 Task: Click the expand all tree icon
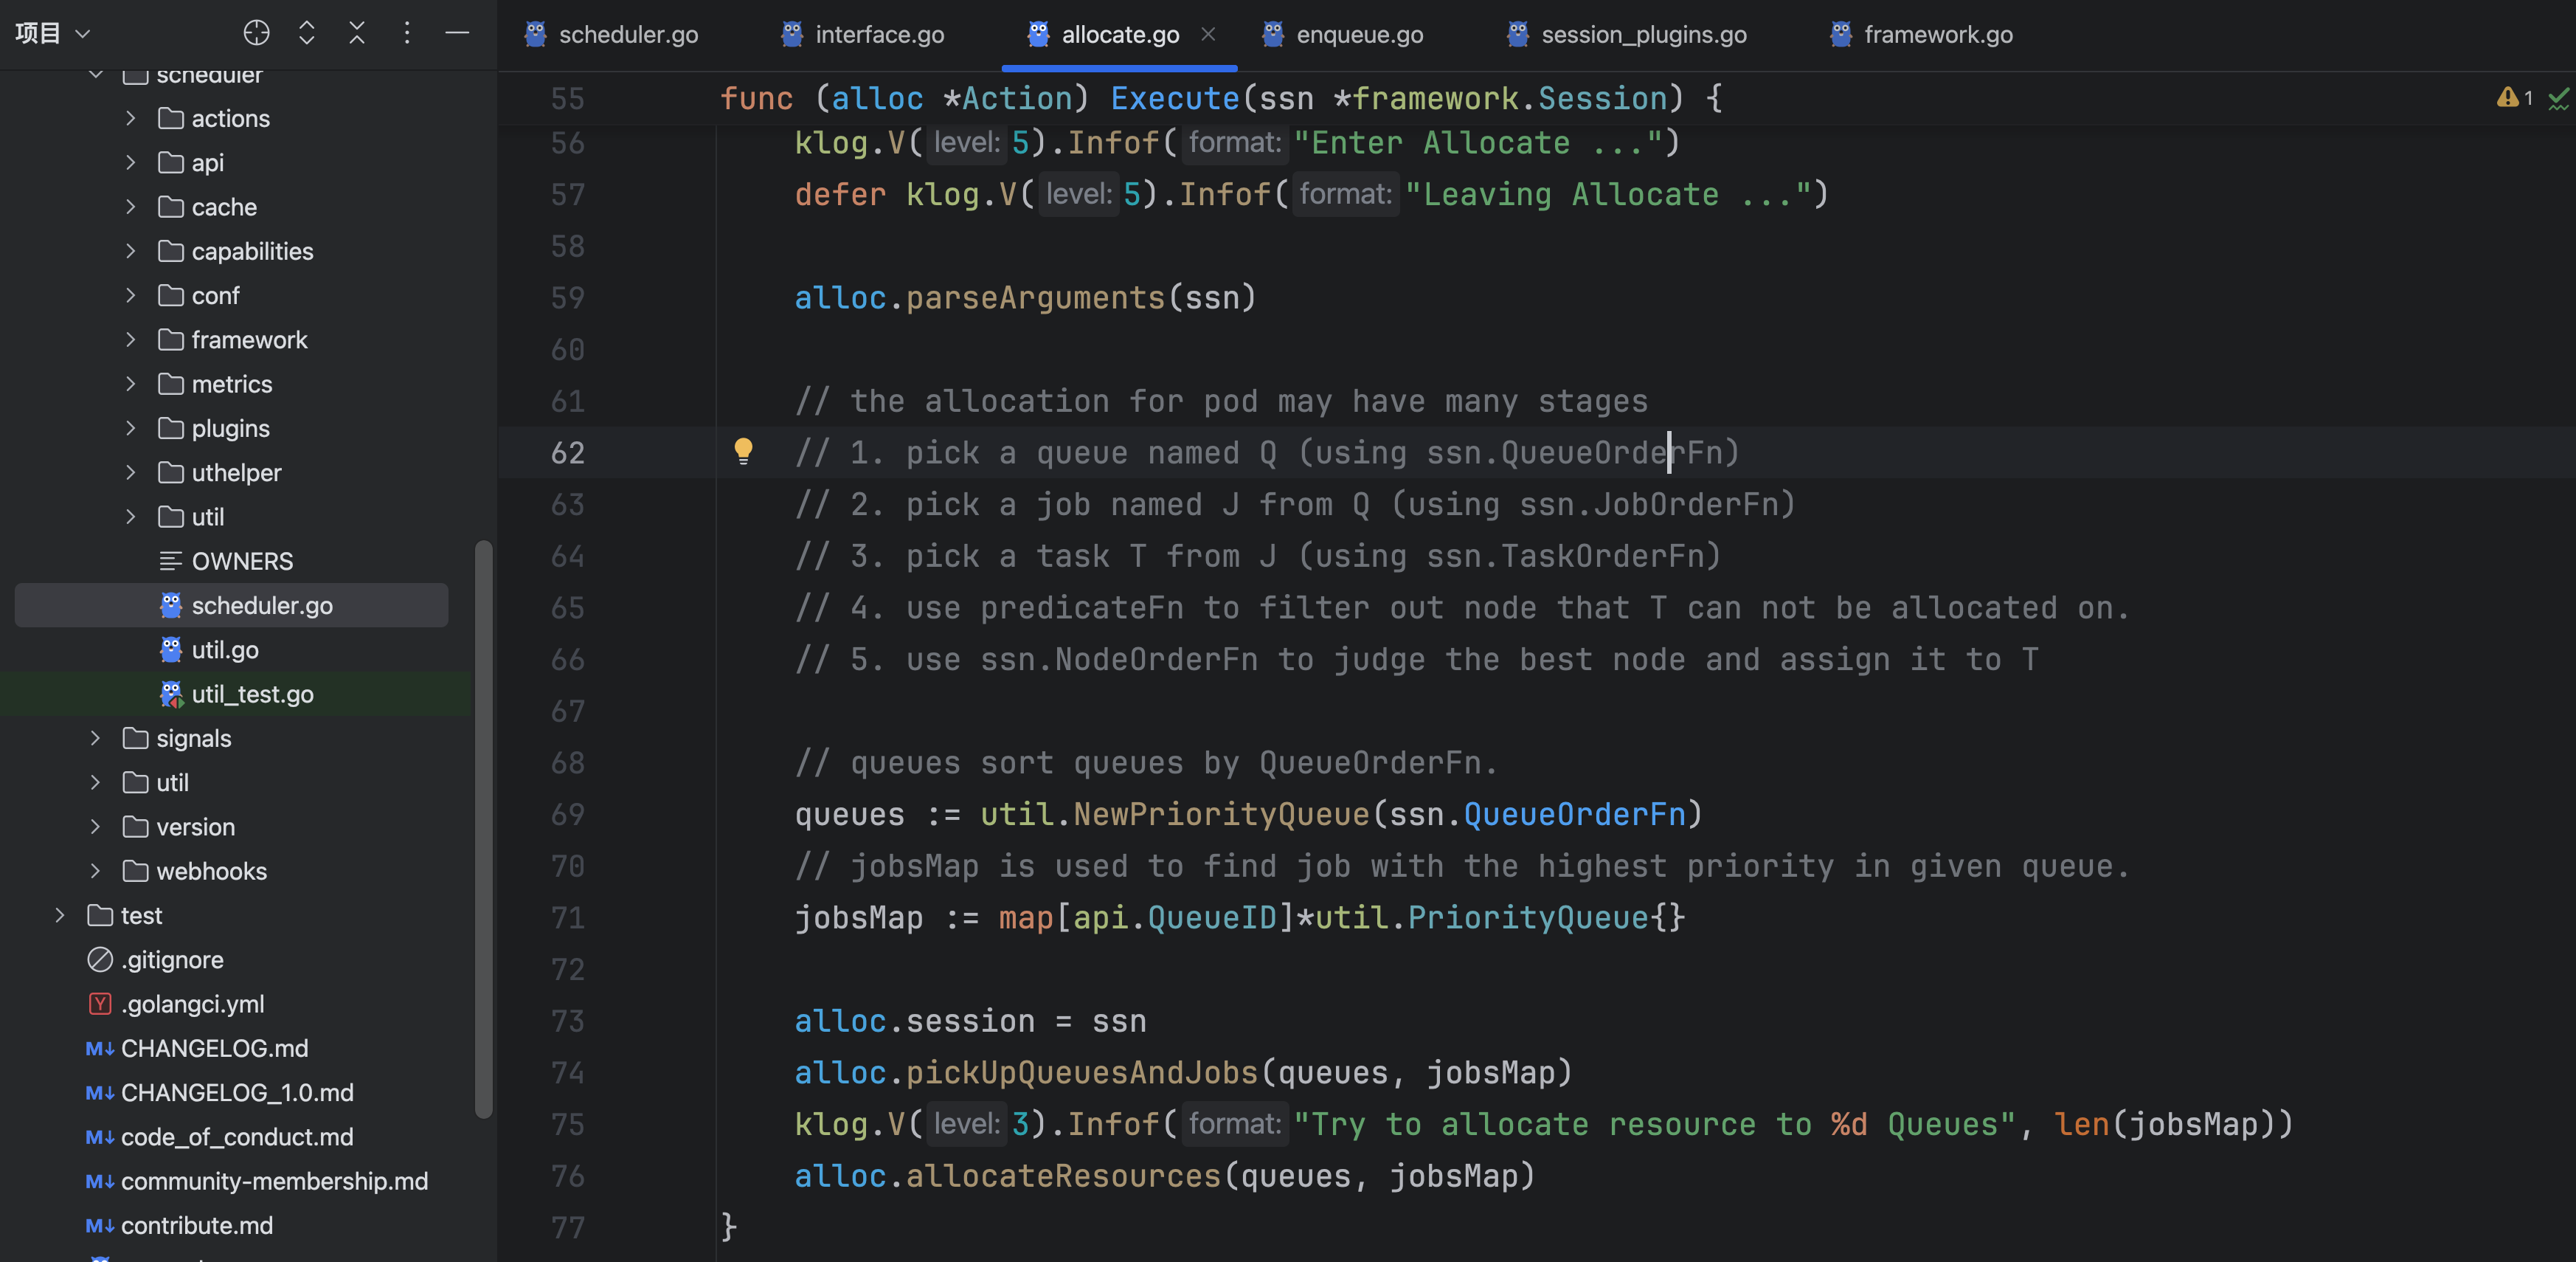307,33
